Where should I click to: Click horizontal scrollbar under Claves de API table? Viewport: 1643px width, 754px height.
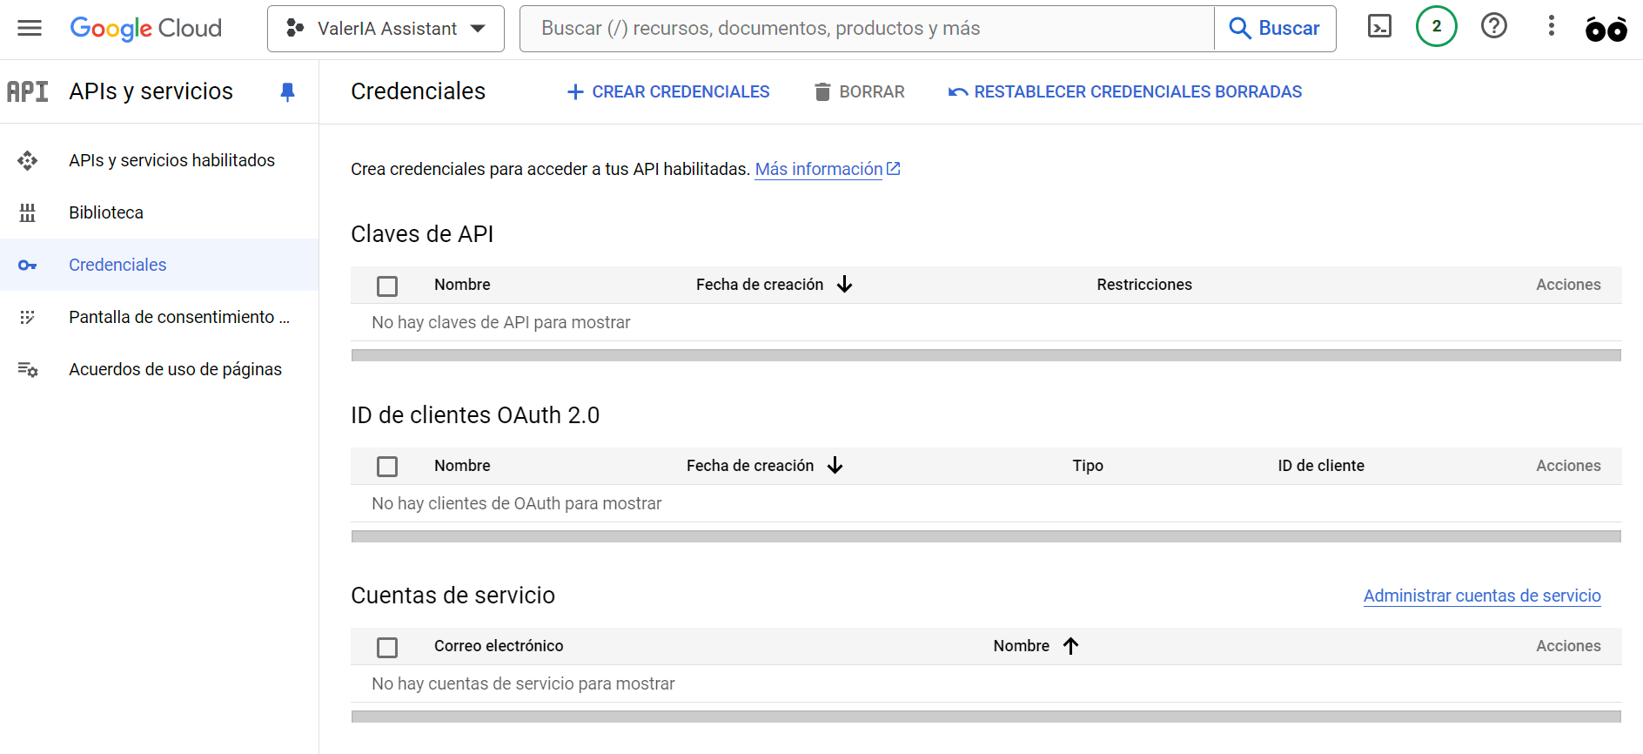pos(986,355)
